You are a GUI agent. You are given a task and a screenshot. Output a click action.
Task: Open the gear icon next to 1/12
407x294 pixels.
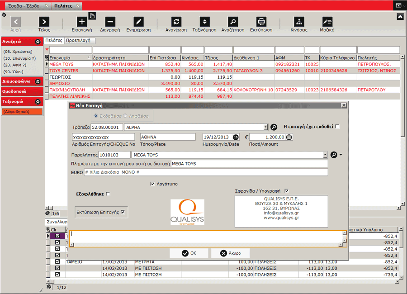point(49,287)
